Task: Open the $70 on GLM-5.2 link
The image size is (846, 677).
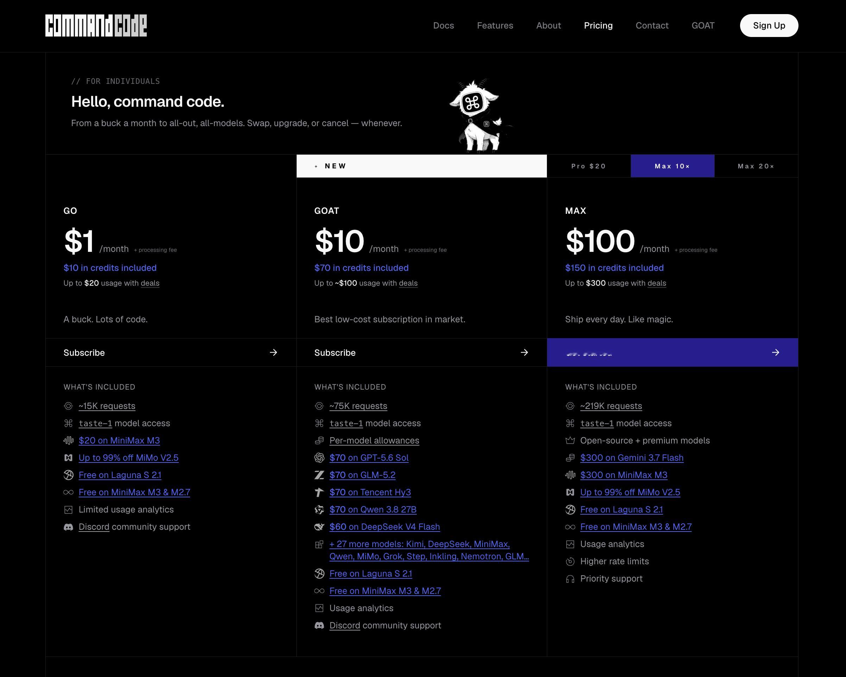Action: [362, 475]
